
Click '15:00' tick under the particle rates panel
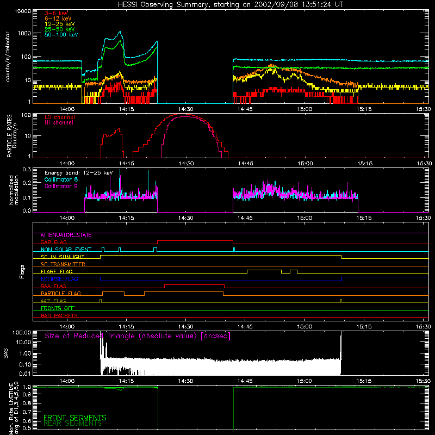point(304,164)
